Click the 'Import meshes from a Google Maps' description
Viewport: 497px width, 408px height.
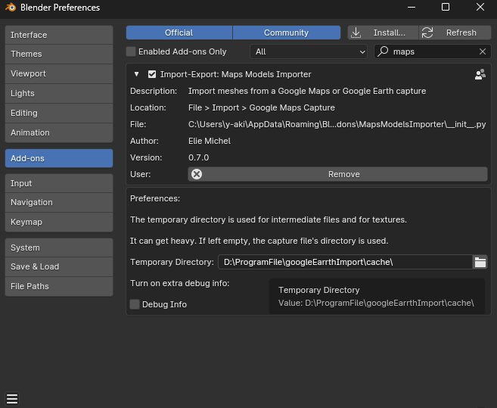click(307, 91)
